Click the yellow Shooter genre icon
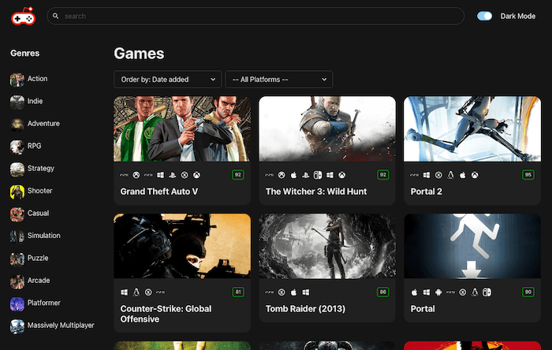This screenshot has width=552, height=350. point(17,192)
